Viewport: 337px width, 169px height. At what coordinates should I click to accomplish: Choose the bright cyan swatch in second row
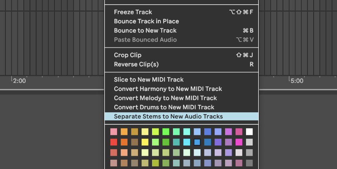coord(187,142)
